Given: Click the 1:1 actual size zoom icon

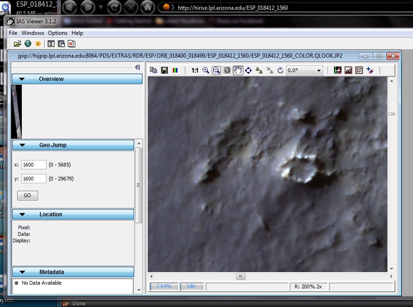Looking at the screenshot, I should click(195, 70).
